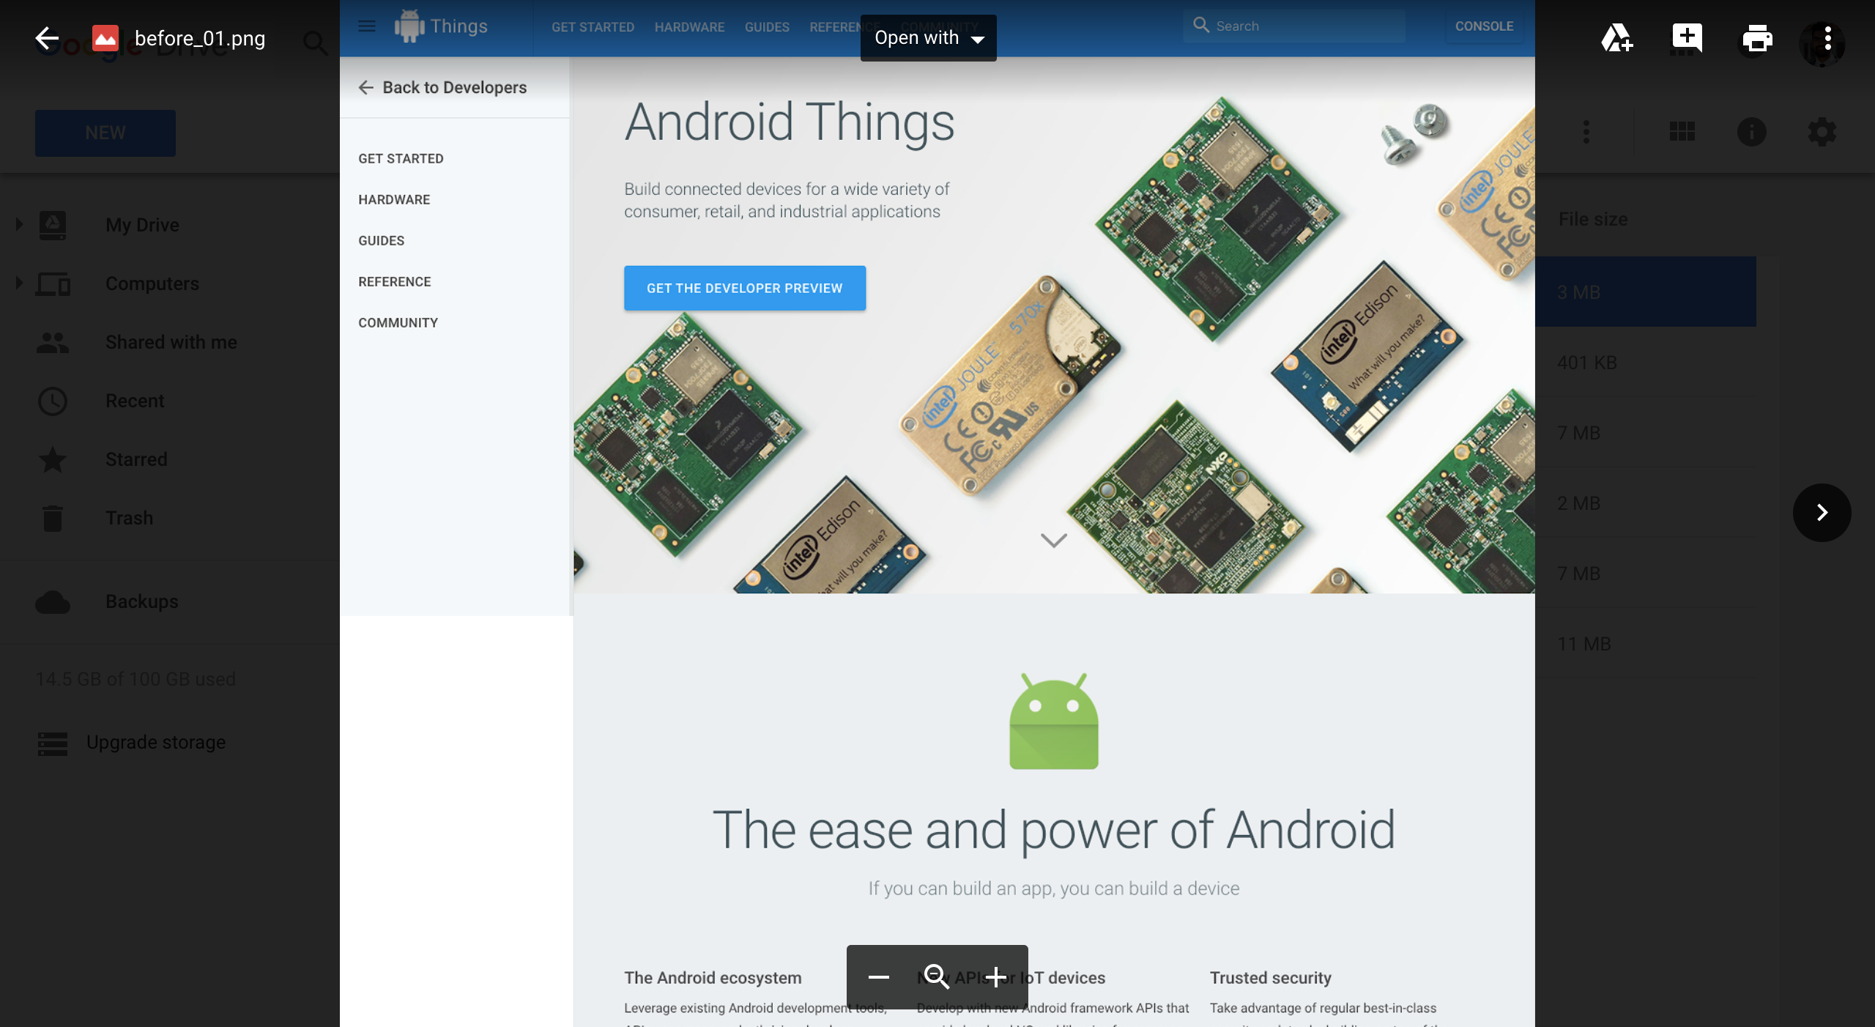Open the three-dot more actions menu in preview bar
Viewport: 1875px width, 1027px height.
point(1827,38)
